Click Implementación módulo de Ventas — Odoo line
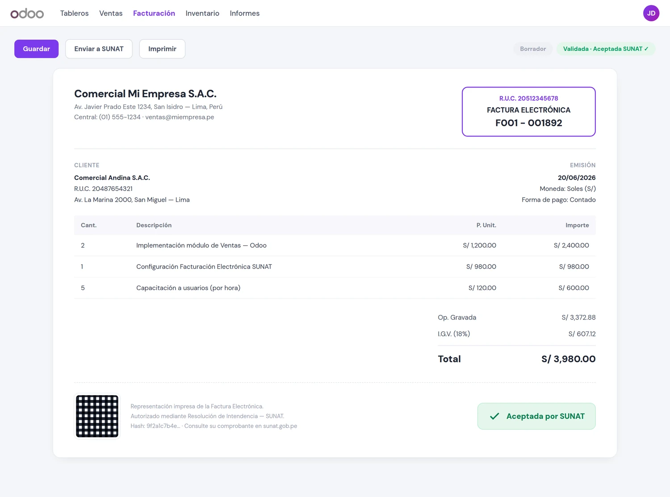670x497 pixels. [201, 245]
